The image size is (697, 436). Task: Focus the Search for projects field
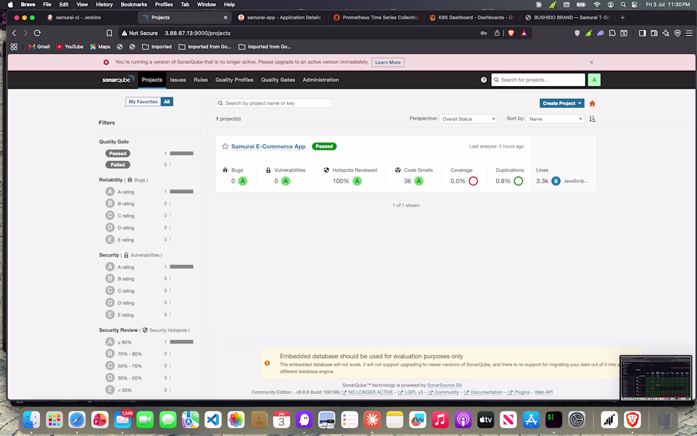[x=539, y=80]
